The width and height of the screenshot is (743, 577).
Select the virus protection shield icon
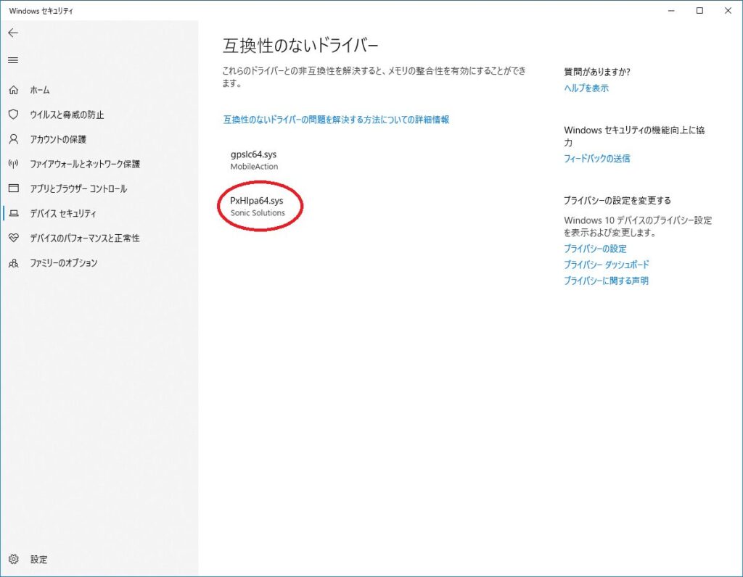tap(14, 115)
